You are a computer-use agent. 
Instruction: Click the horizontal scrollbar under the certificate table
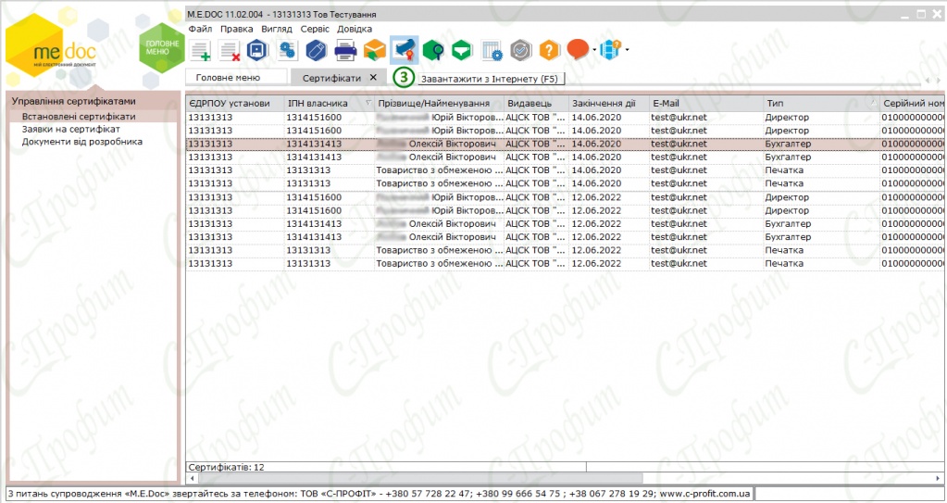pos(419,478)
